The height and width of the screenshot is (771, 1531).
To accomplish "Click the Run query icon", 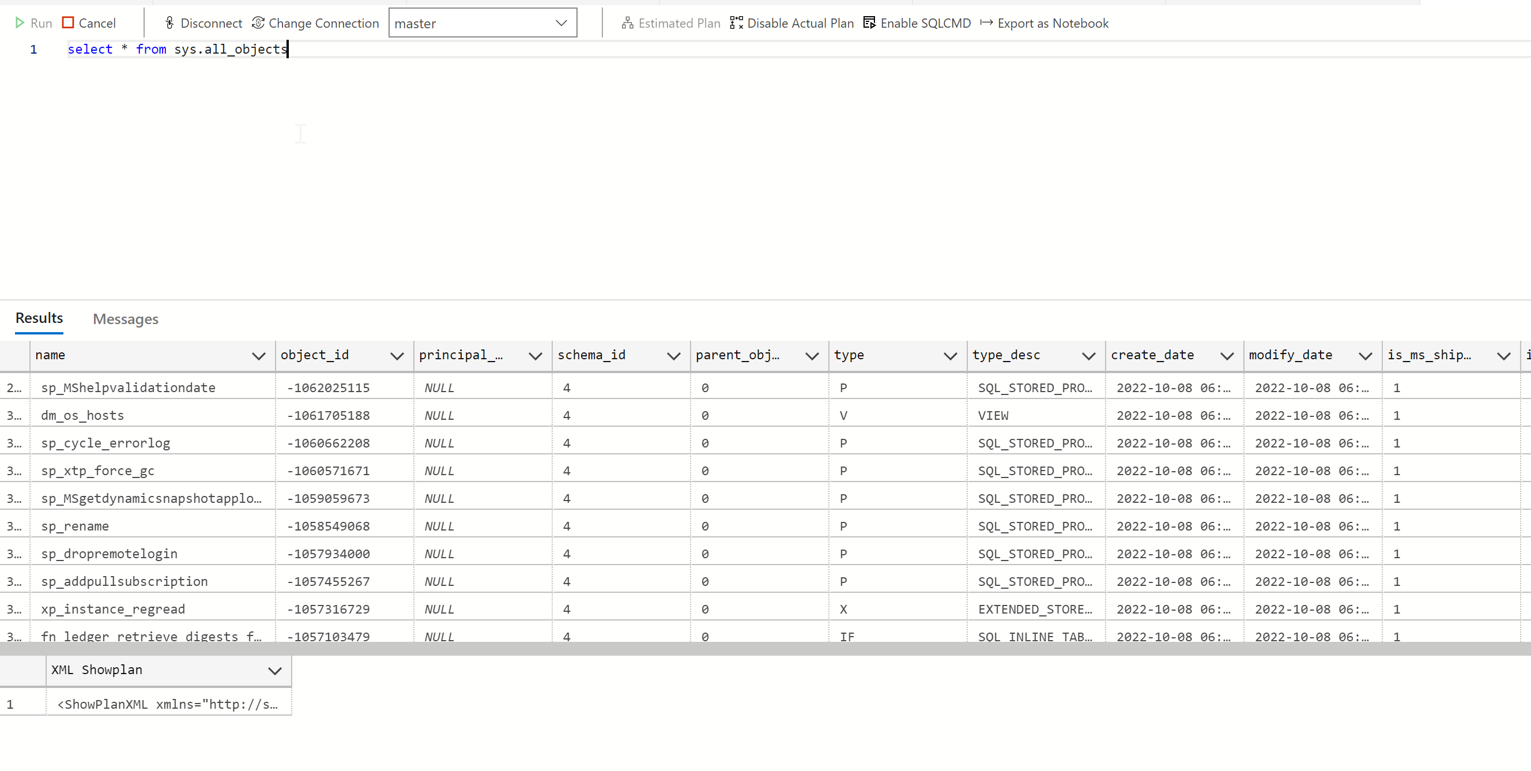I will click(x=20, y=22).
